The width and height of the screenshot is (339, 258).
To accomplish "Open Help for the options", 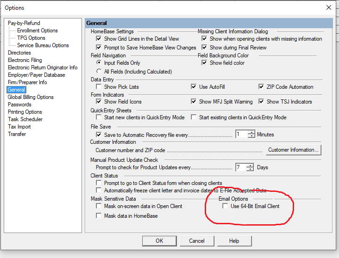I will 234,240.
